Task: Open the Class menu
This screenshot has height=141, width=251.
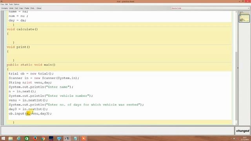Action: (x=2, y=4)
